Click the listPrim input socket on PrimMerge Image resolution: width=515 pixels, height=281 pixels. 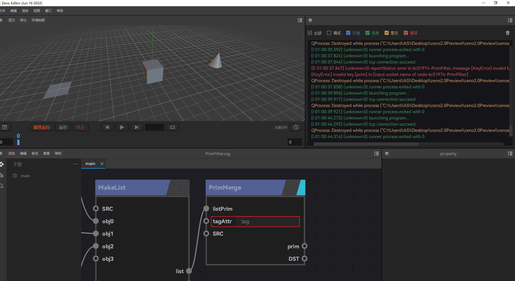point(206,209)
